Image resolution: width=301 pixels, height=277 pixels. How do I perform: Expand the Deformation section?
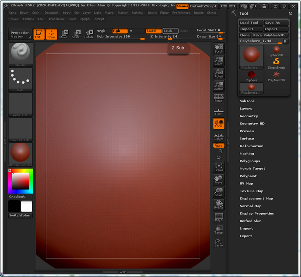point(251,146)
